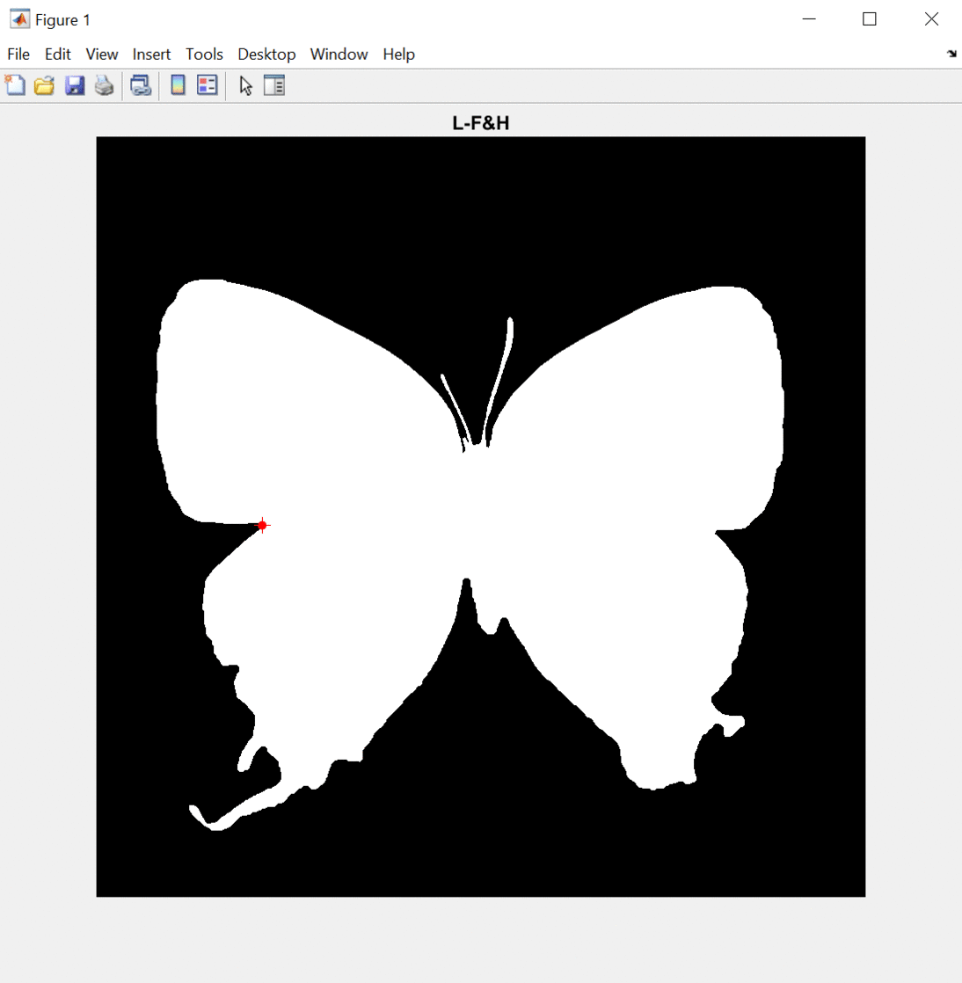Screen dimensions: 962x983
Task: Click the butterfly silhouette image
Action: click(x=480, y=517)
